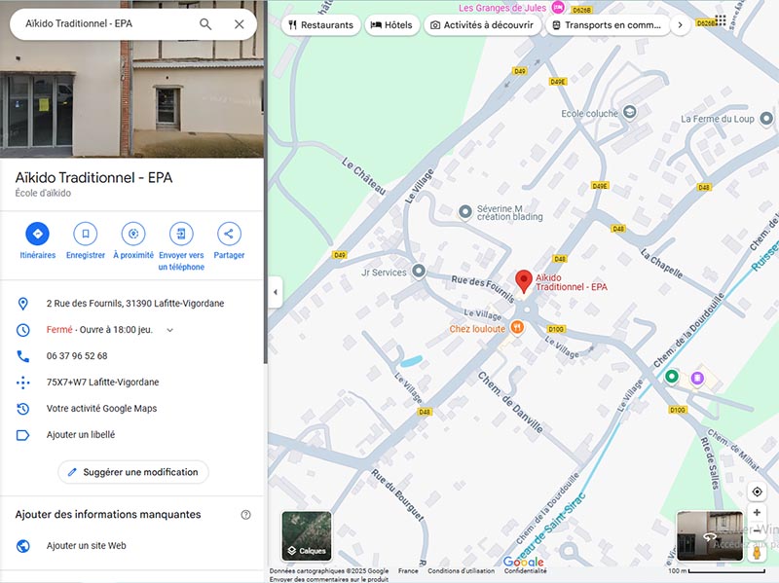Image resolution: width=779 pixels, height=583 pixels.
Task: Filter map by Hôtels
Action: pos(391,24)
